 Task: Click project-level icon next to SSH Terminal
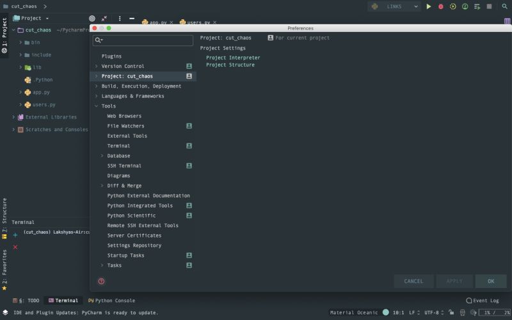189,166
